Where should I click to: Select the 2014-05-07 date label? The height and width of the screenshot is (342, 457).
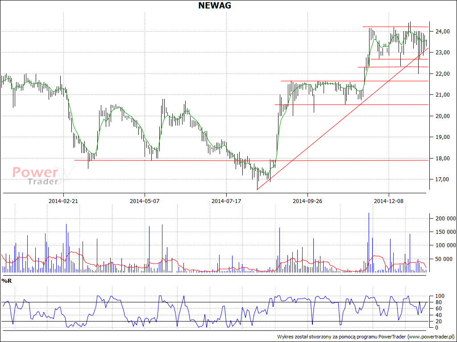pyautogui.click(x=145, y=201)
